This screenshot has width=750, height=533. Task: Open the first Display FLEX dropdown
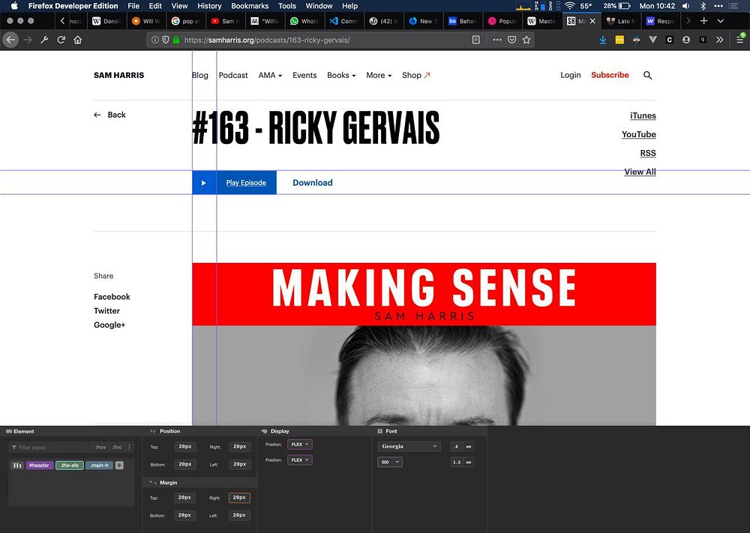coord(300,445)
